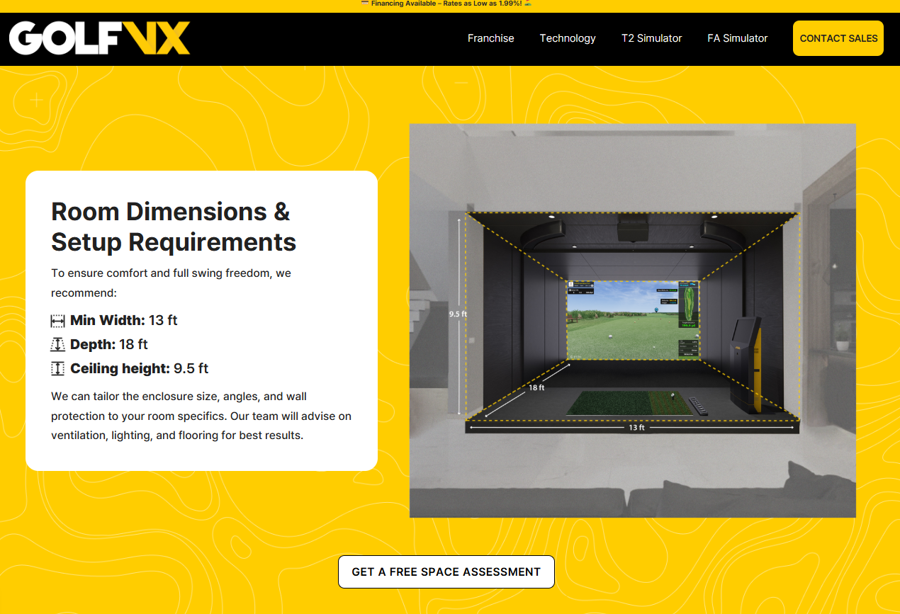The image size is (900, 614).
Task: Select FA Simulator in the navigation bar
Action: (x=737, y=38)
